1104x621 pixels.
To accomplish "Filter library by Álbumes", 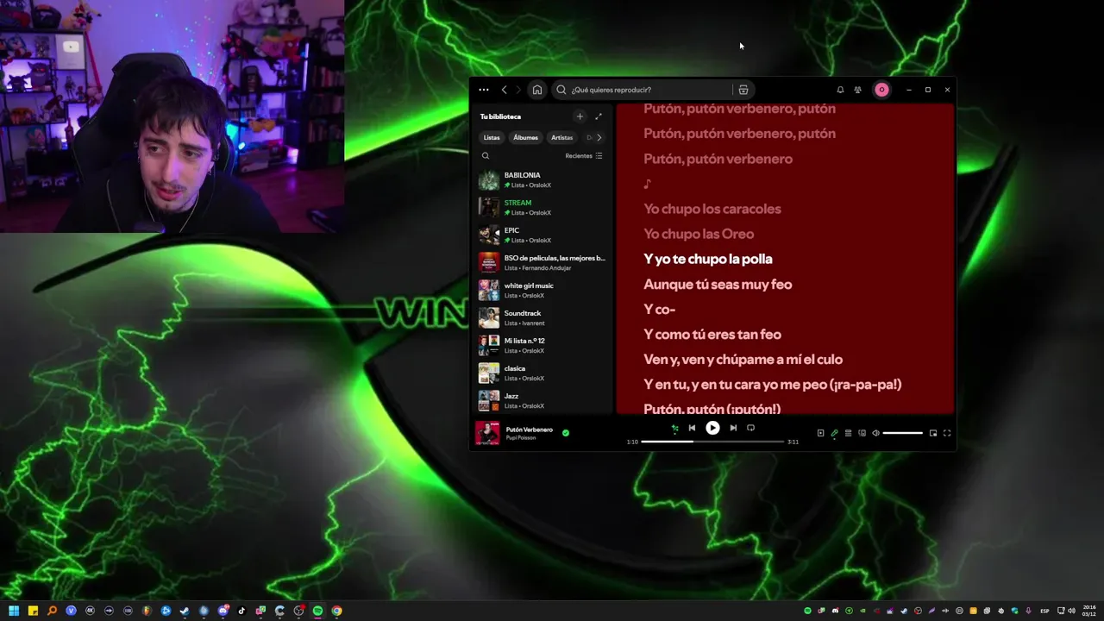I will (525, 137).
